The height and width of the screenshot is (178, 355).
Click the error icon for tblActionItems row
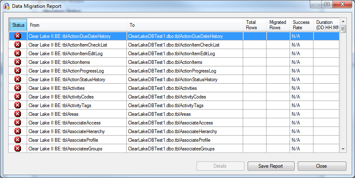pos(18,62)
